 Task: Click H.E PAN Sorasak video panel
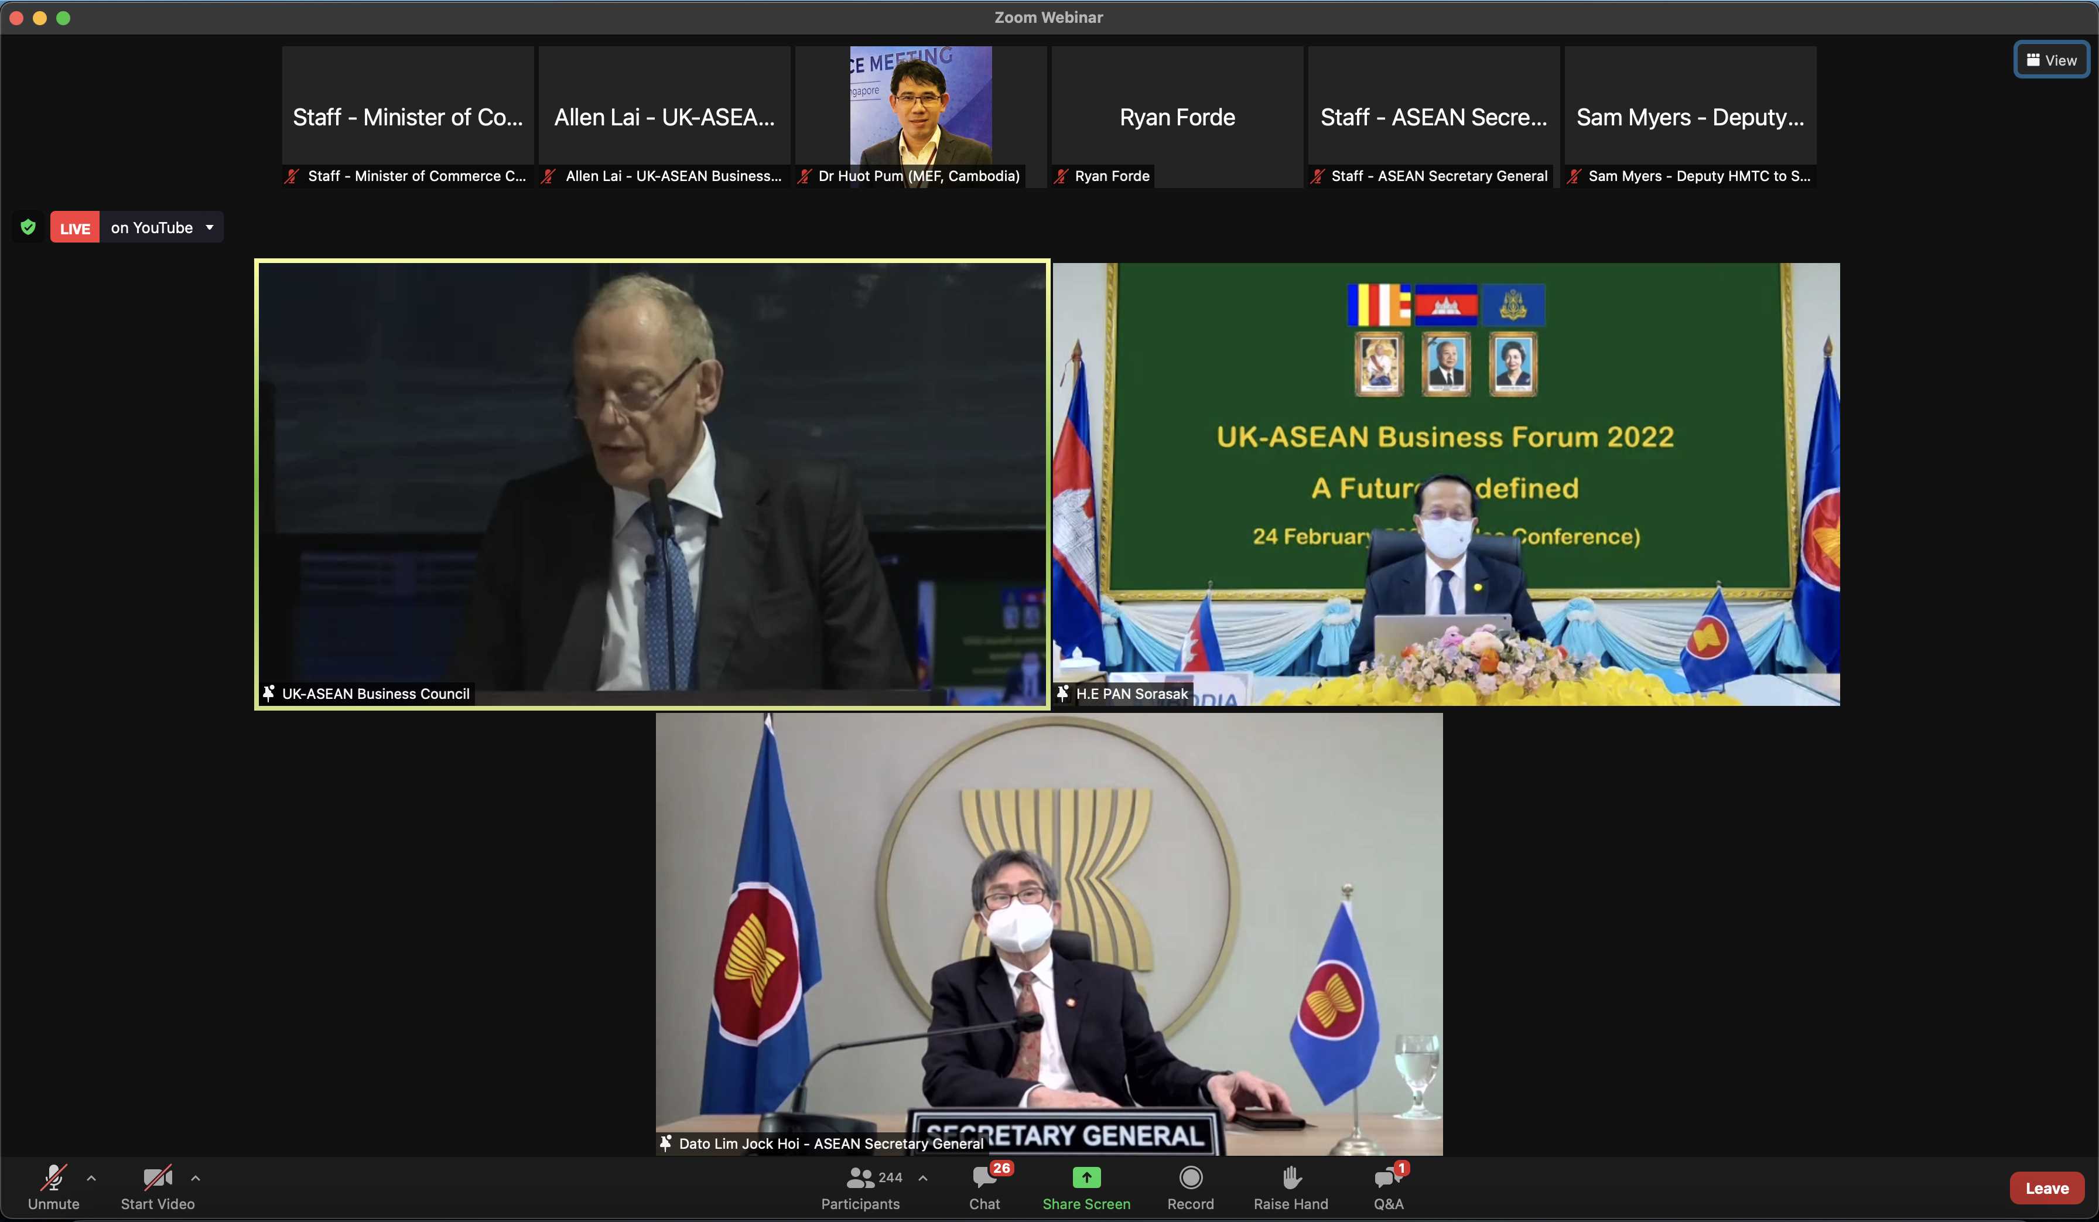coord(1446,484)
